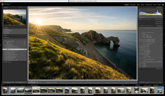Viewport: 165px width, 96px height.
Task: Click the Publish Services plus icon
Action: click(x=26, y=62)
